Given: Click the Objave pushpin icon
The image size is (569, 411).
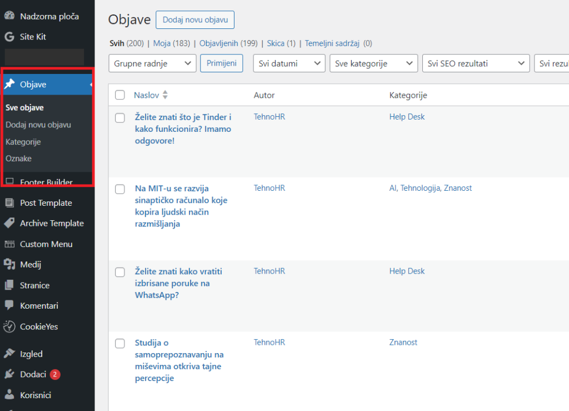Looking at the screenshot, I should (x=9, y=85).
